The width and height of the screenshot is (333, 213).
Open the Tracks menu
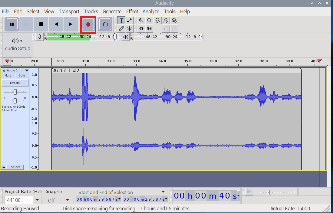[x=91, y=12]
